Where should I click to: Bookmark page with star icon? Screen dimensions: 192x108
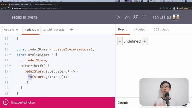170,8
